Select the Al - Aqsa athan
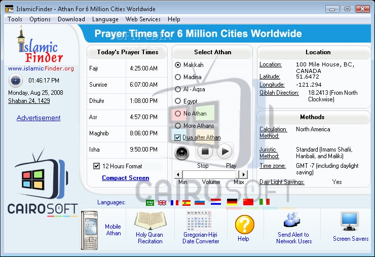375x257 pixels. (x=190, y=89)
